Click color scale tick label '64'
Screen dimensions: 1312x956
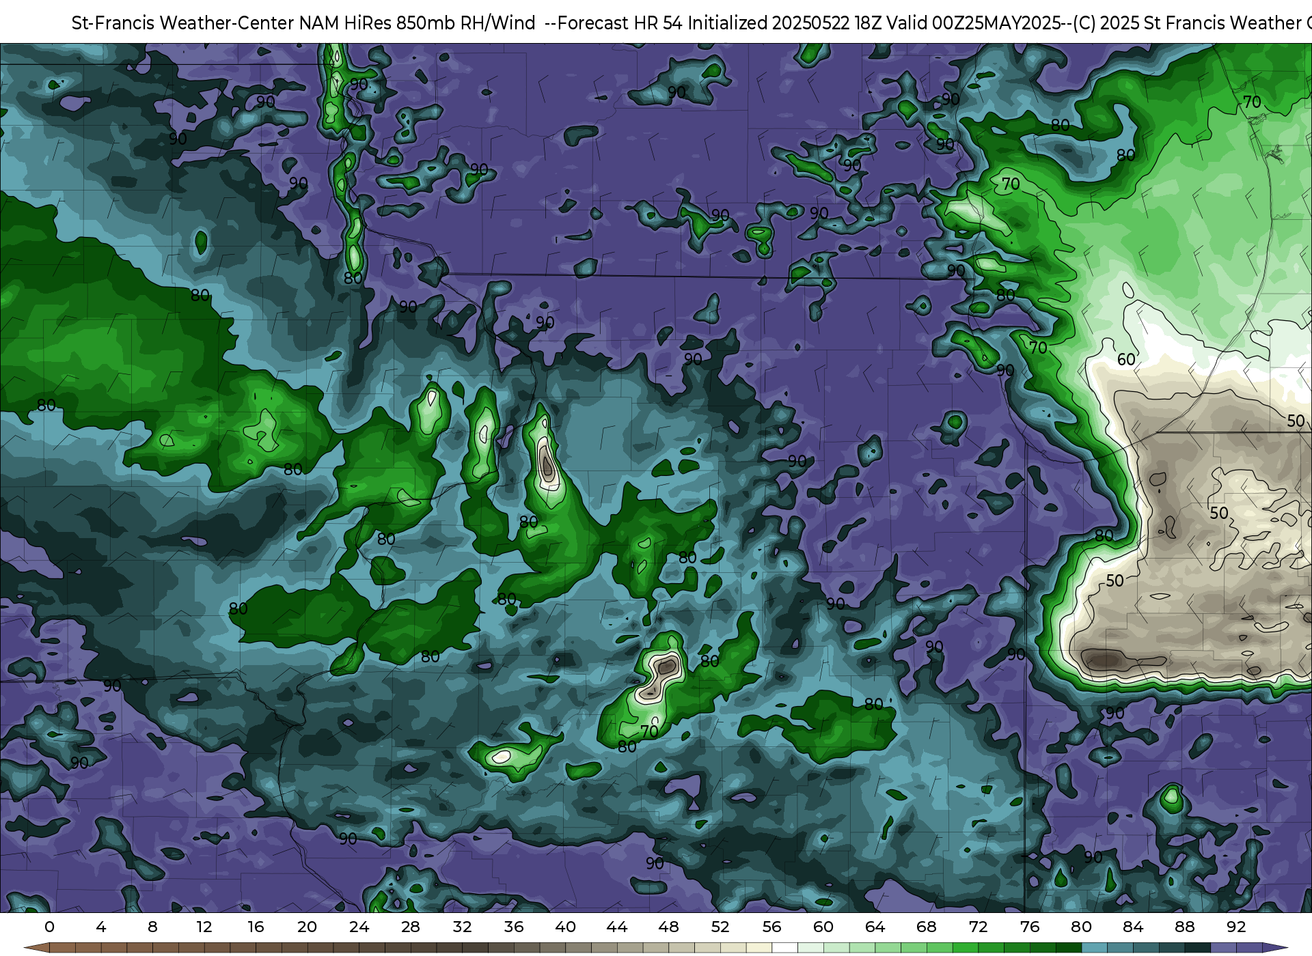pyautogui.click(x=875, y=927)
